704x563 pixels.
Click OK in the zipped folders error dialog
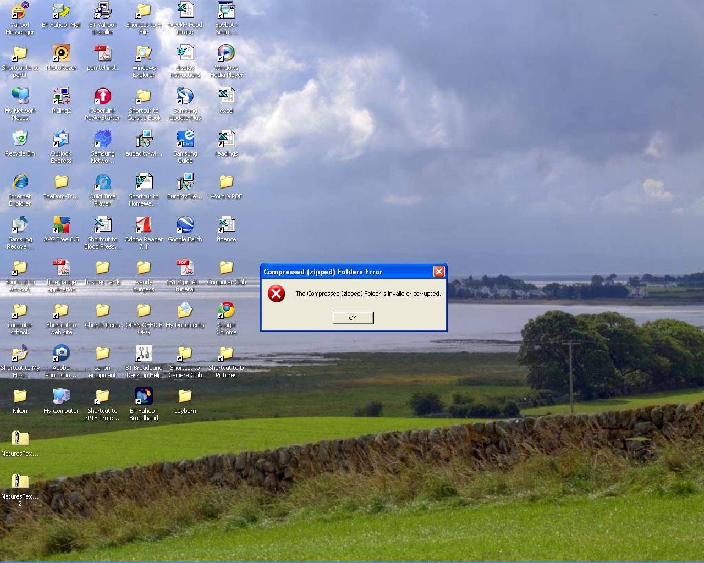point(353,318)
